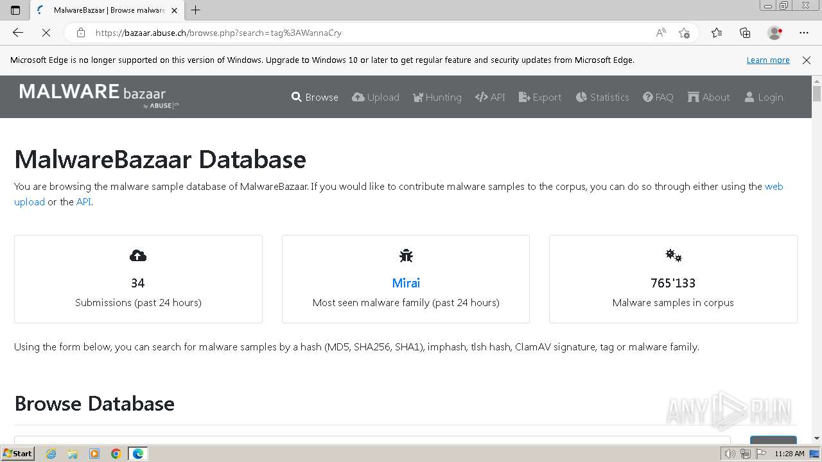Follow the 'API' link in the intro text

click(83, 201)
